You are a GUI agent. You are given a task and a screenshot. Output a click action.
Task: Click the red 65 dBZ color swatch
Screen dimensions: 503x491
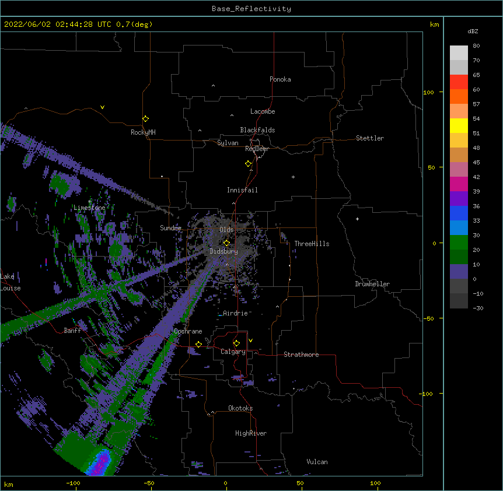(459, 82)
